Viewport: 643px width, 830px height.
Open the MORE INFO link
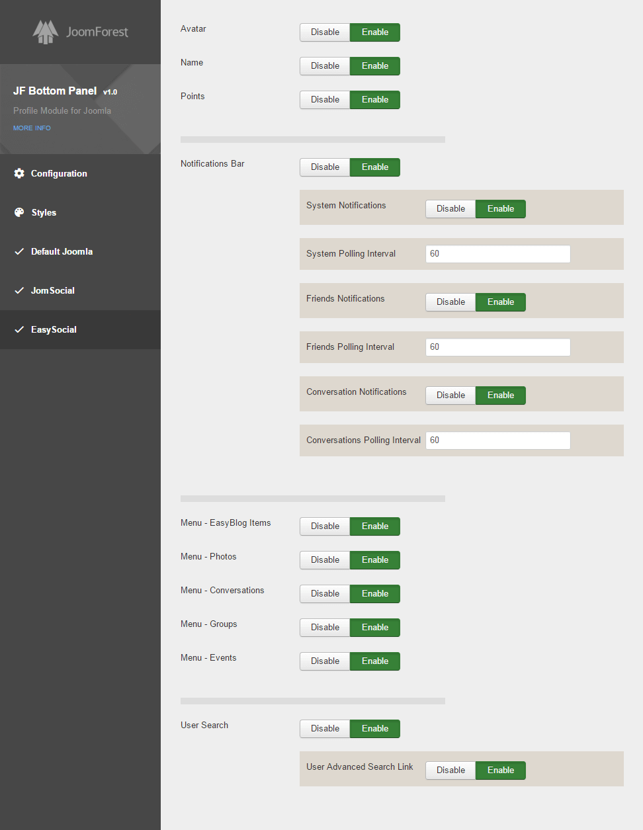coord(32,128)
